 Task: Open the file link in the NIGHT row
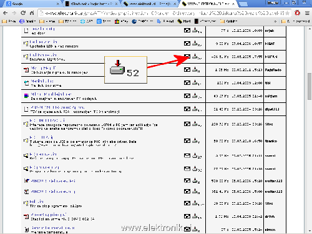43,42
